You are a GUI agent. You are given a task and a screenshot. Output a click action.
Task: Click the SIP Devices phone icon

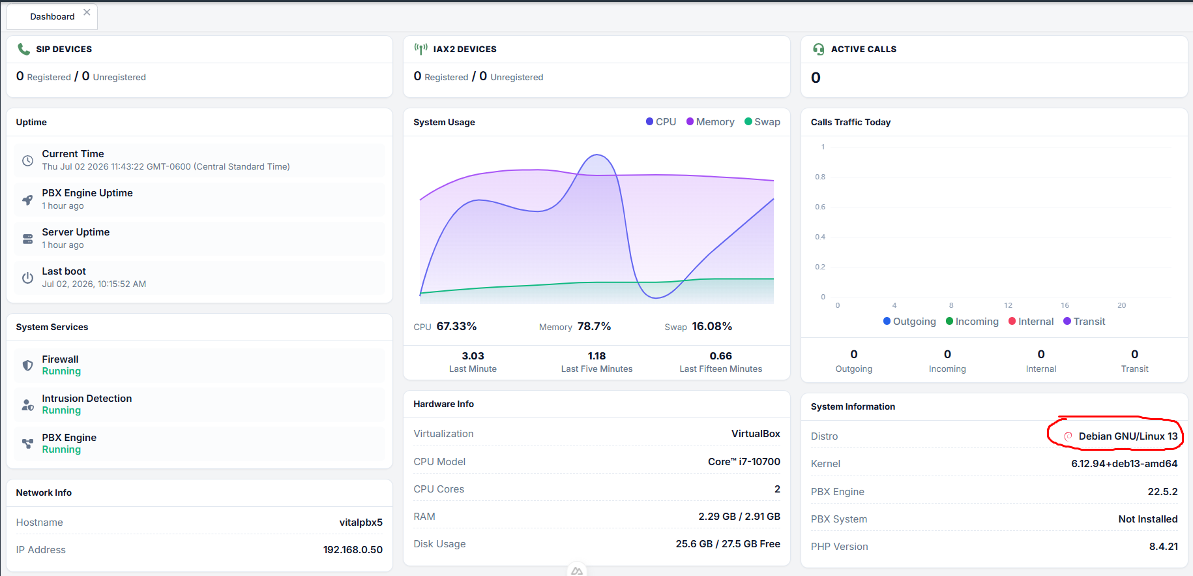pyautogui.click(x=24, y=49)
